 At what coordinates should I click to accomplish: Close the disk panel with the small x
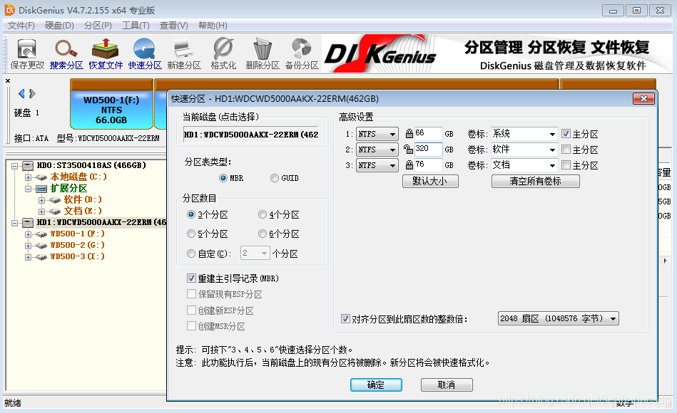point(8,80)
